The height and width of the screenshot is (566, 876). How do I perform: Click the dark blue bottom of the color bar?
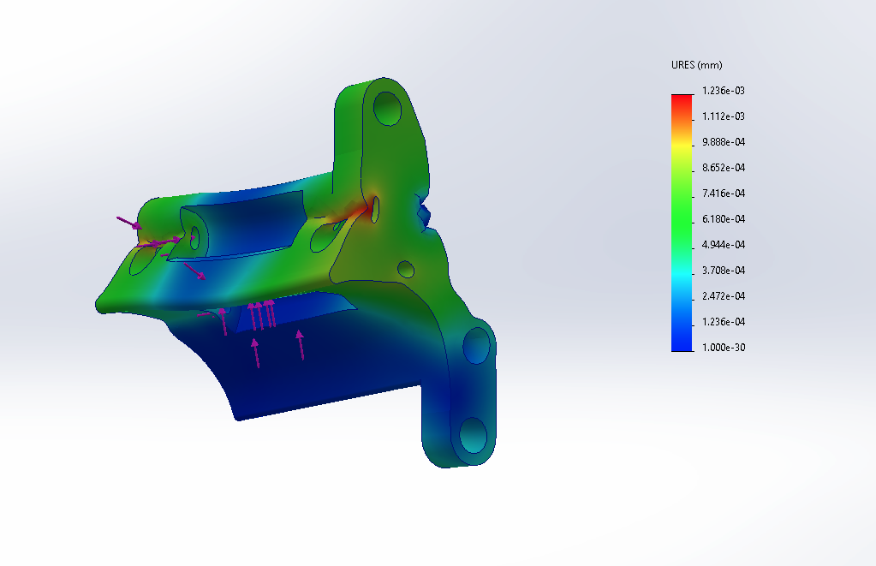coord(682,341)
